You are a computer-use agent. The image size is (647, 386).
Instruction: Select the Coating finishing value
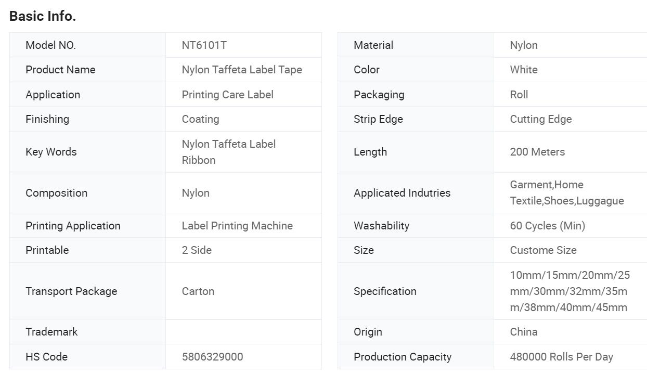pos(200,119)
